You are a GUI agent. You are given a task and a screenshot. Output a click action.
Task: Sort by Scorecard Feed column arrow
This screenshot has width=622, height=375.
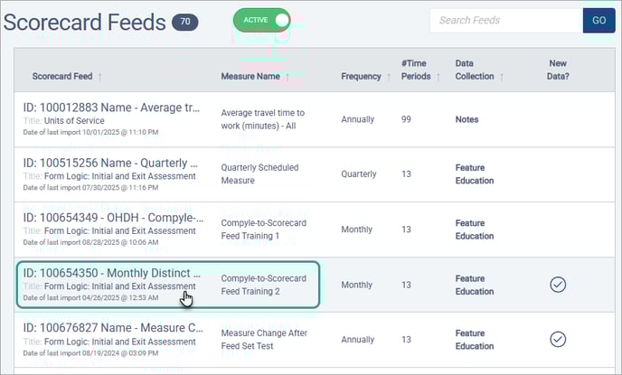100,77
